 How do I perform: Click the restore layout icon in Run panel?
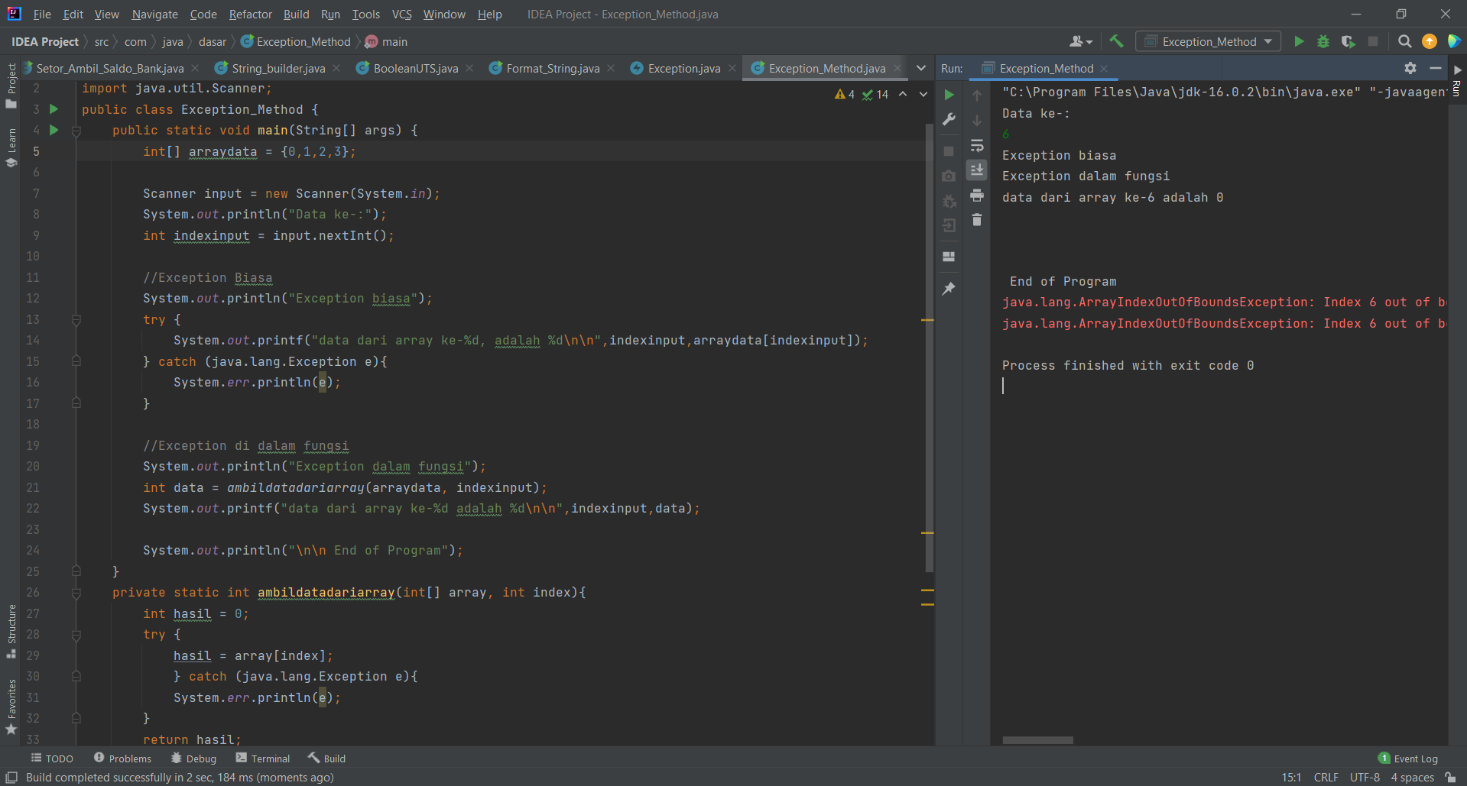point(949,257)
